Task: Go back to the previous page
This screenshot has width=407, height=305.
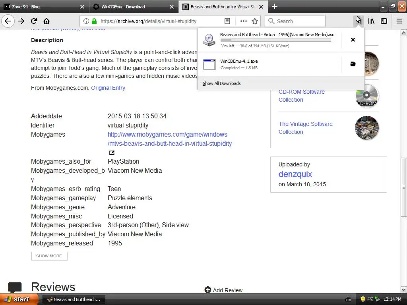Action: [x=8, y=21]
